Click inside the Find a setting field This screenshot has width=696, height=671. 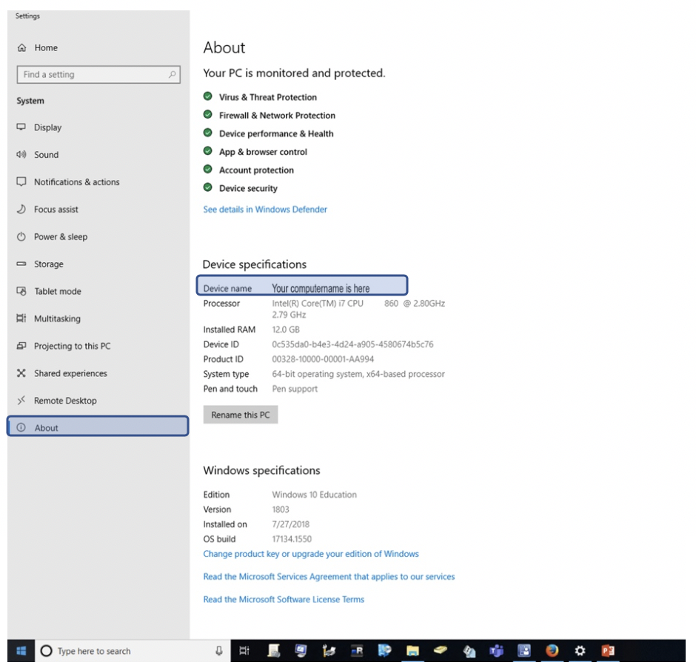[98, 75]
